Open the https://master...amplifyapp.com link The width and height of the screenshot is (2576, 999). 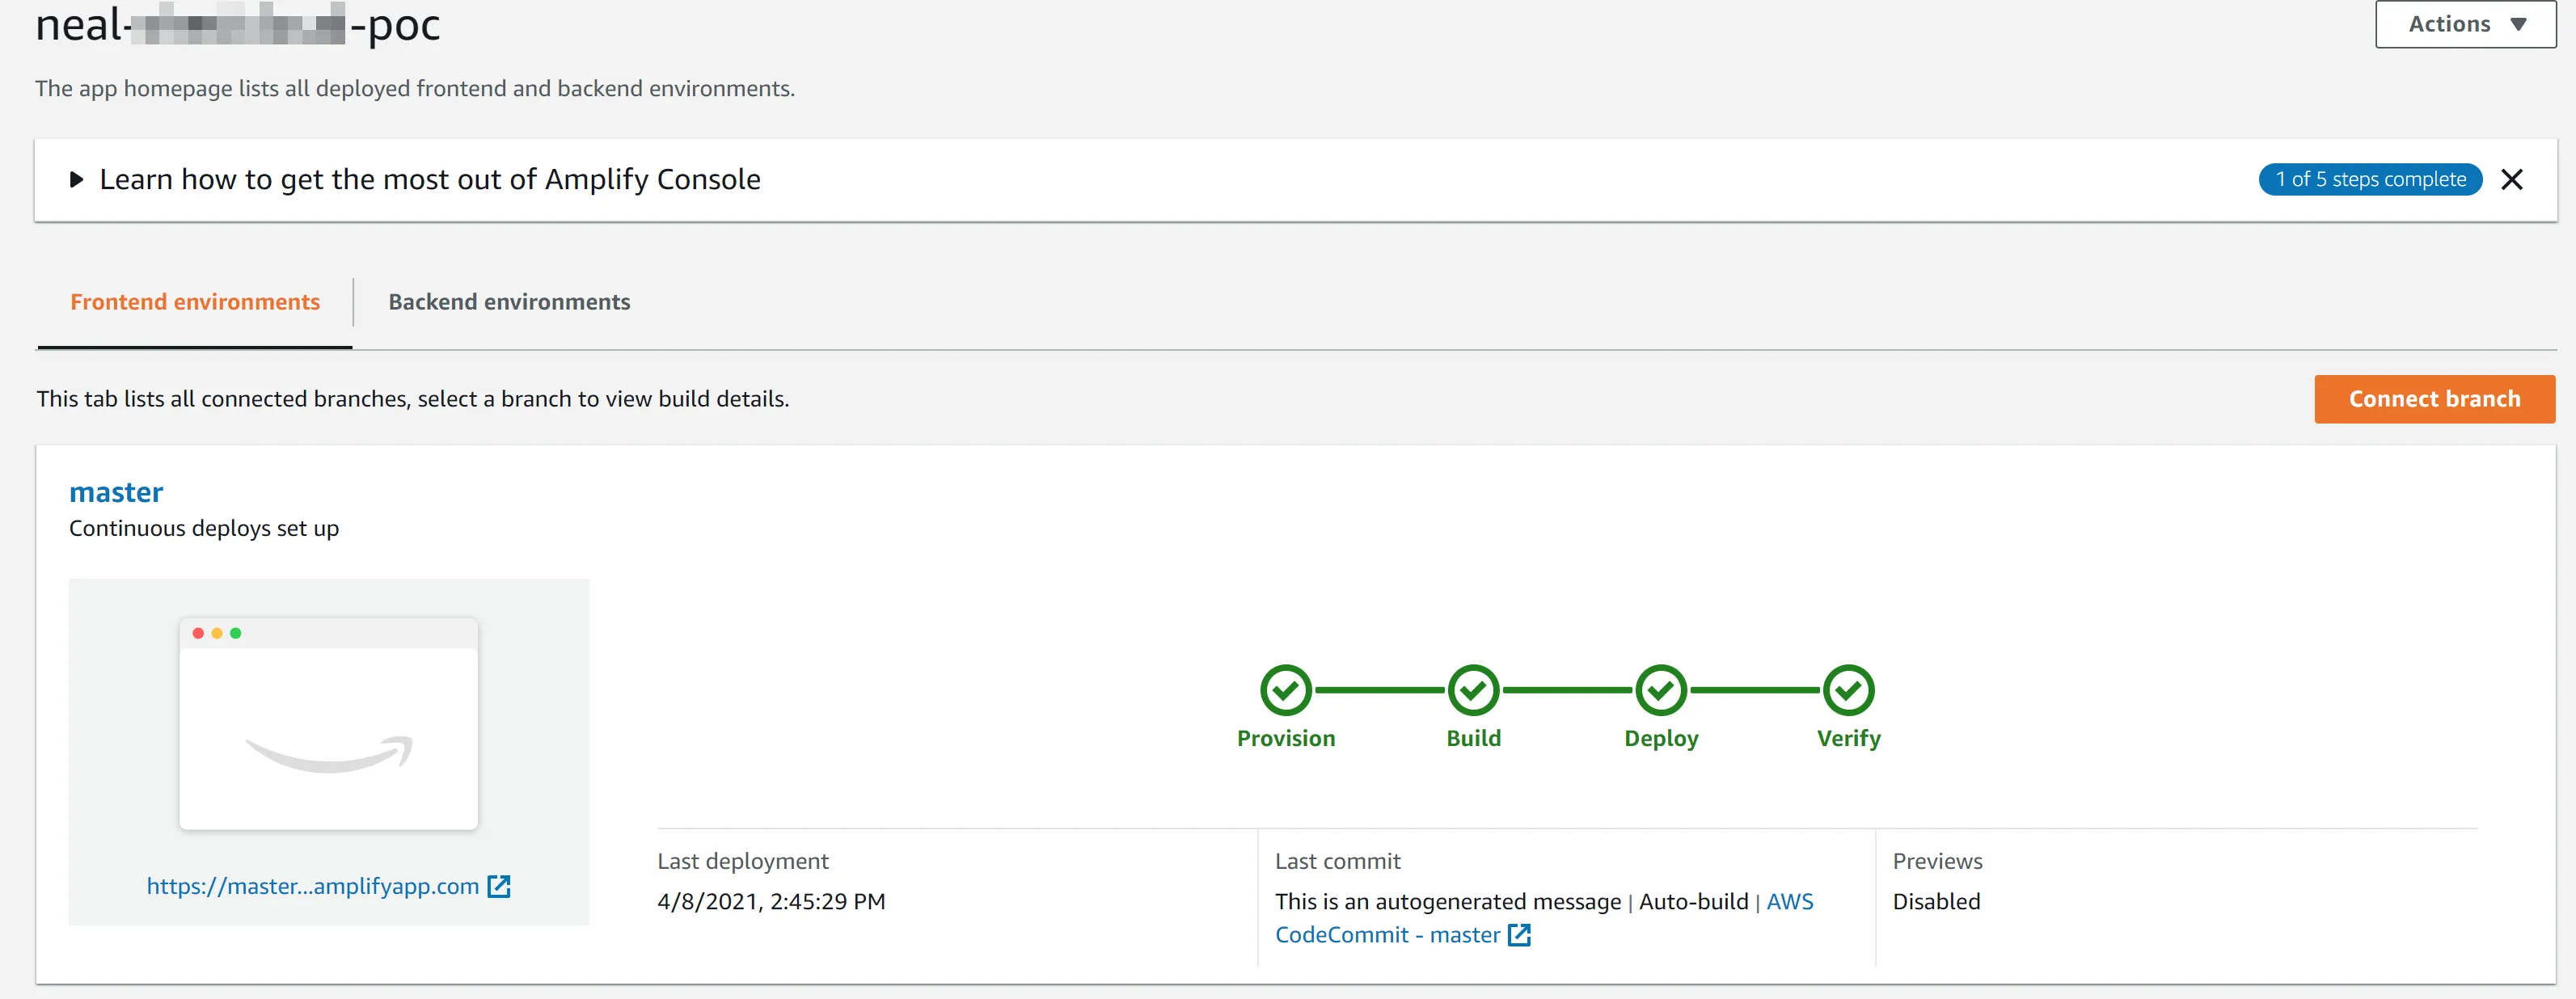(313, 886)
